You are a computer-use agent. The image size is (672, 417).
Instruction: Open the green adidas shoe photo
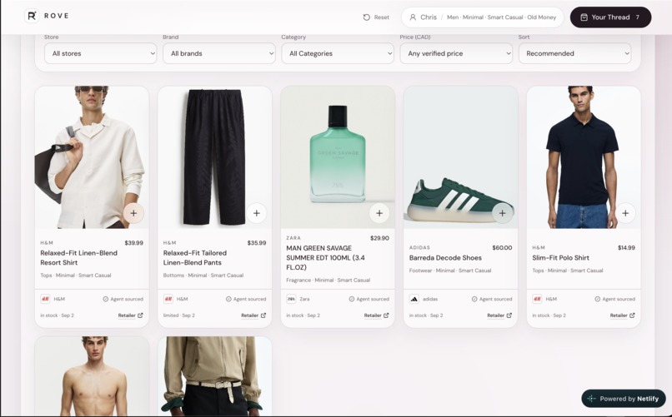461,157
